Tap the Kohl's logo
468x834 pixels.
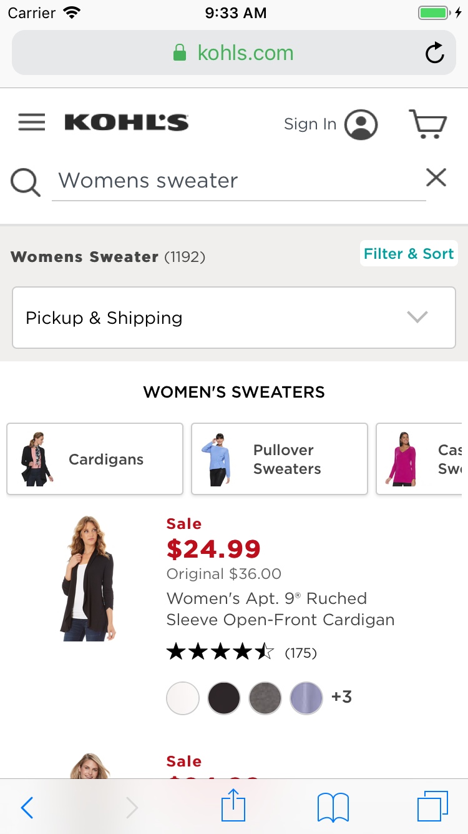pyautogui.click(x=126, y=122)
